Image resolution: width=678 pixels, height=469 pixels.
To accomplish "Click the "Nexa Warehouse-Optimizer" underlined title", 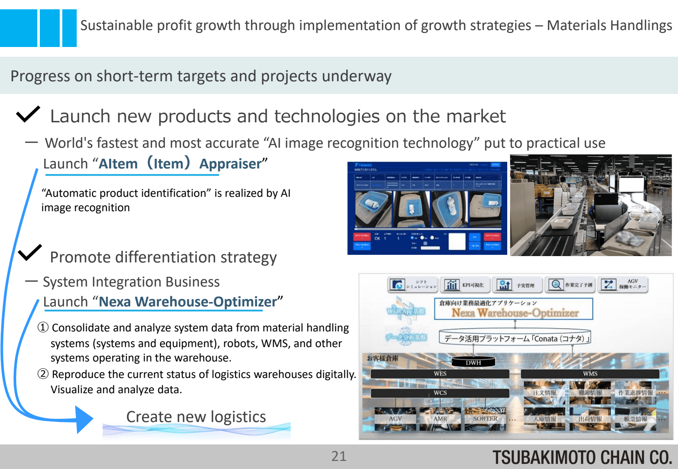I will (188, 302).
